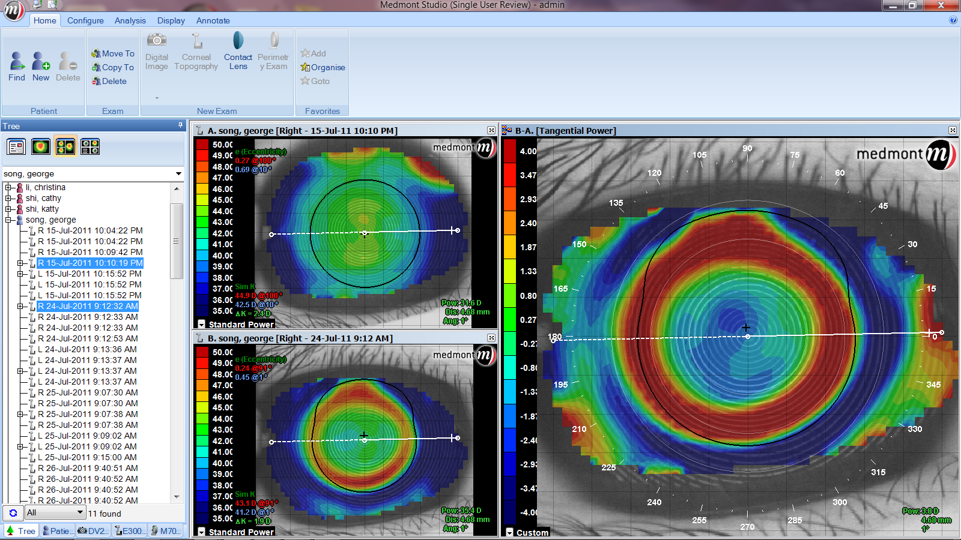Start a Digital Image exam
Image resolution: width=961 pixels, height=540 pixels.
tap(157, 52)
